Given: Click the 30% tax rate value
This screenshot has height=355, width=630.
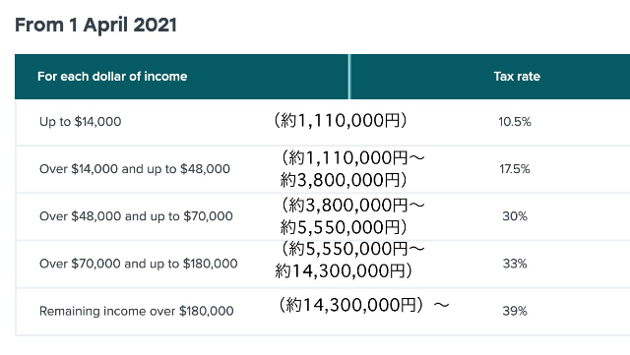Looking at the screenshot, I should (515, 216).
